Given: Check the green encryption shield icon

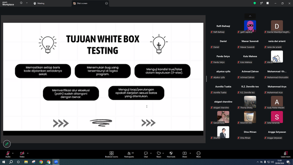Looking at the screenshot, I should (255, 3).
